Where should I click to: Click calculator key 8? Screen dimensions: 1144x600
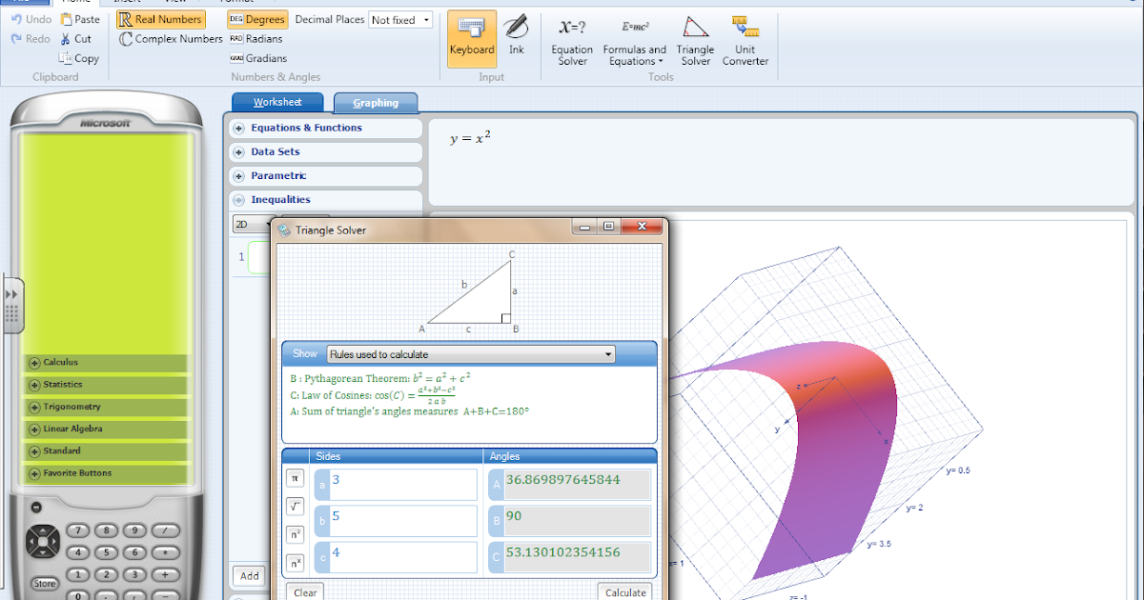[106, 530]
